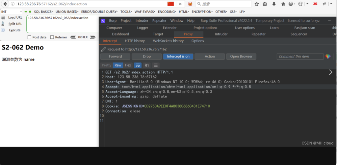Open the SQL BASICS dropdown menu
This screenshot has height=165, width=337.
pyautogui.click(x=43, y=11)
